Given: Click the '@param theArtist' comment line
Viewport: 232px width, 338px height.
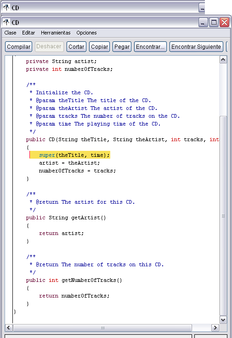Looking at the screenshot, I should [x=94, y=108].
